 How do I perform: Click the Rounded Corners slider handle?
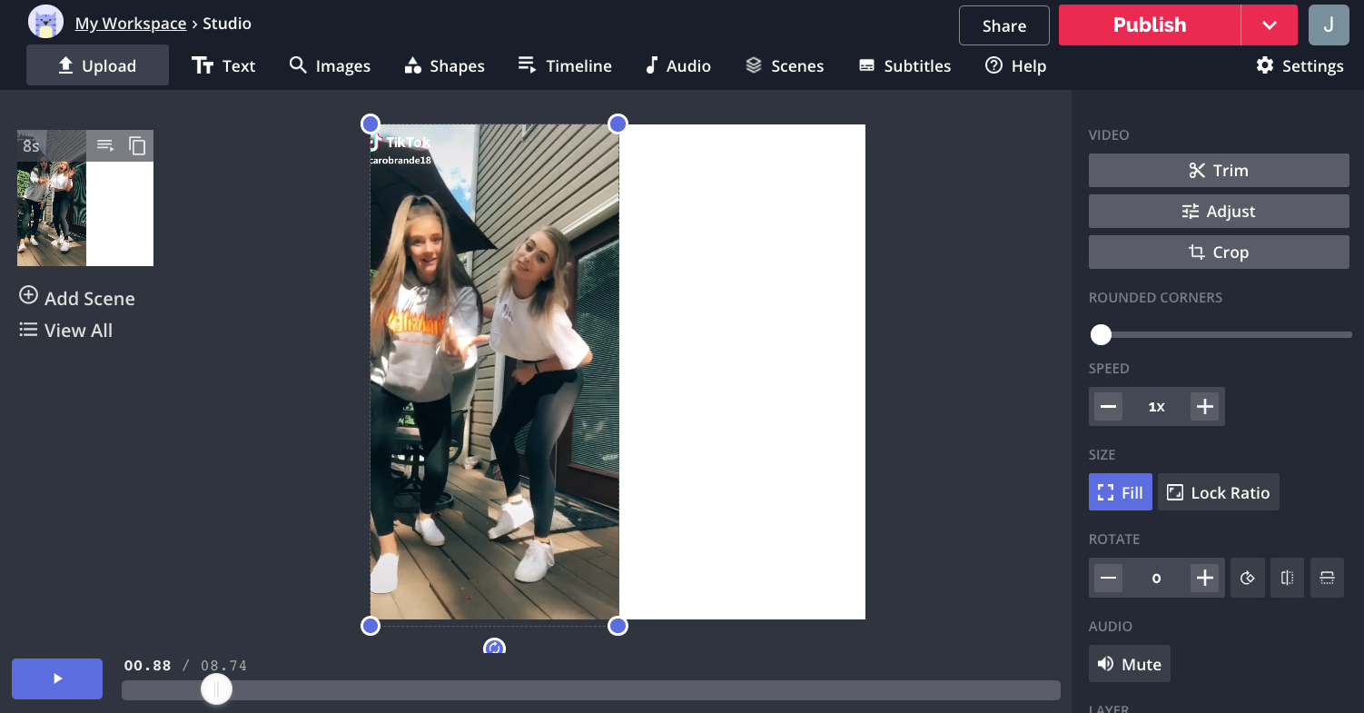click(x=1101, y=335)
